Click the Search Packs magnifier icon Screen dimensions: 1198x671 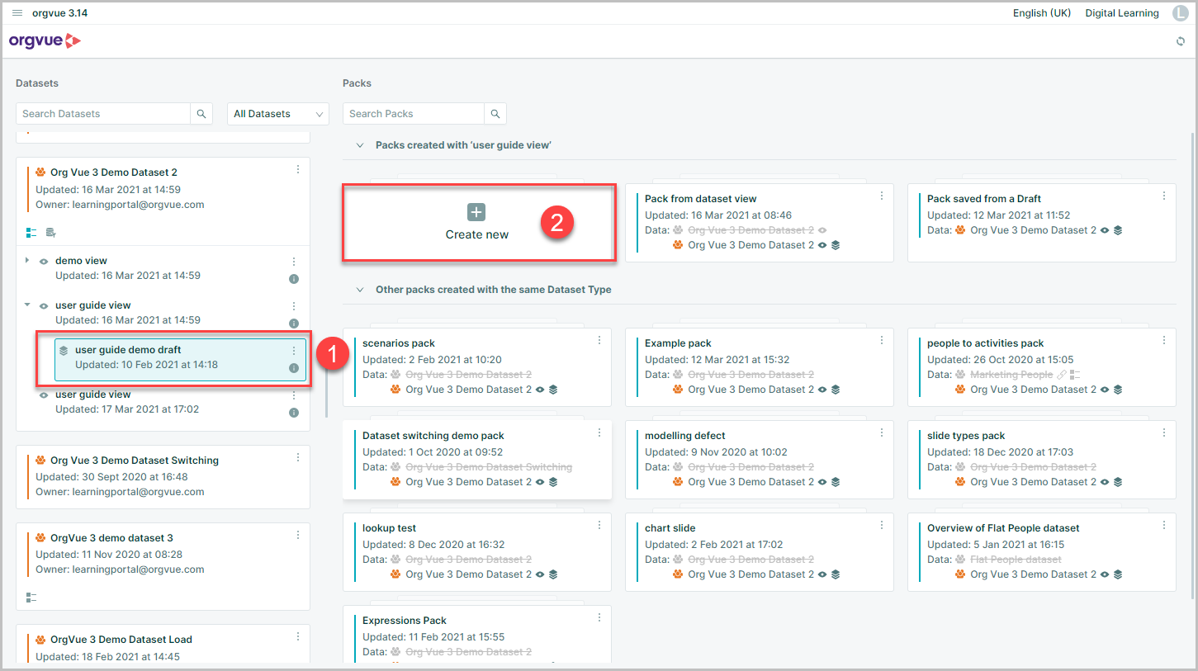pyautogui.click(x=495, y=114)
